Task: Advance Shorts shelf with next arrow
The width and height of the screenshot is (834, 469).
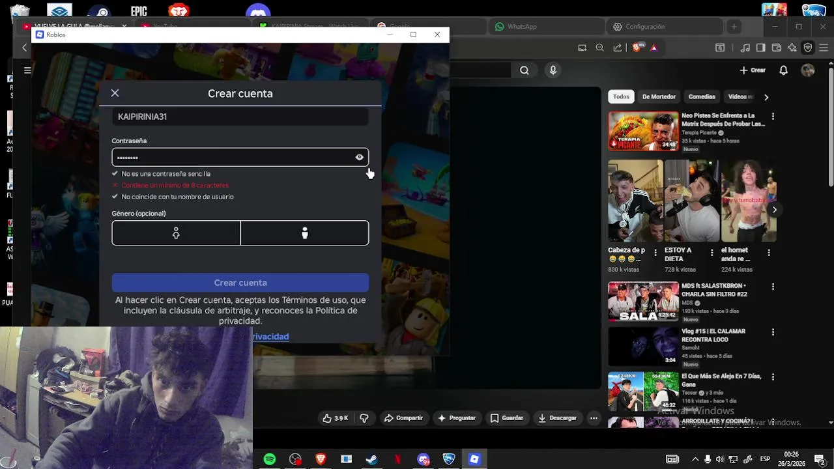Action: click(774, 210)
